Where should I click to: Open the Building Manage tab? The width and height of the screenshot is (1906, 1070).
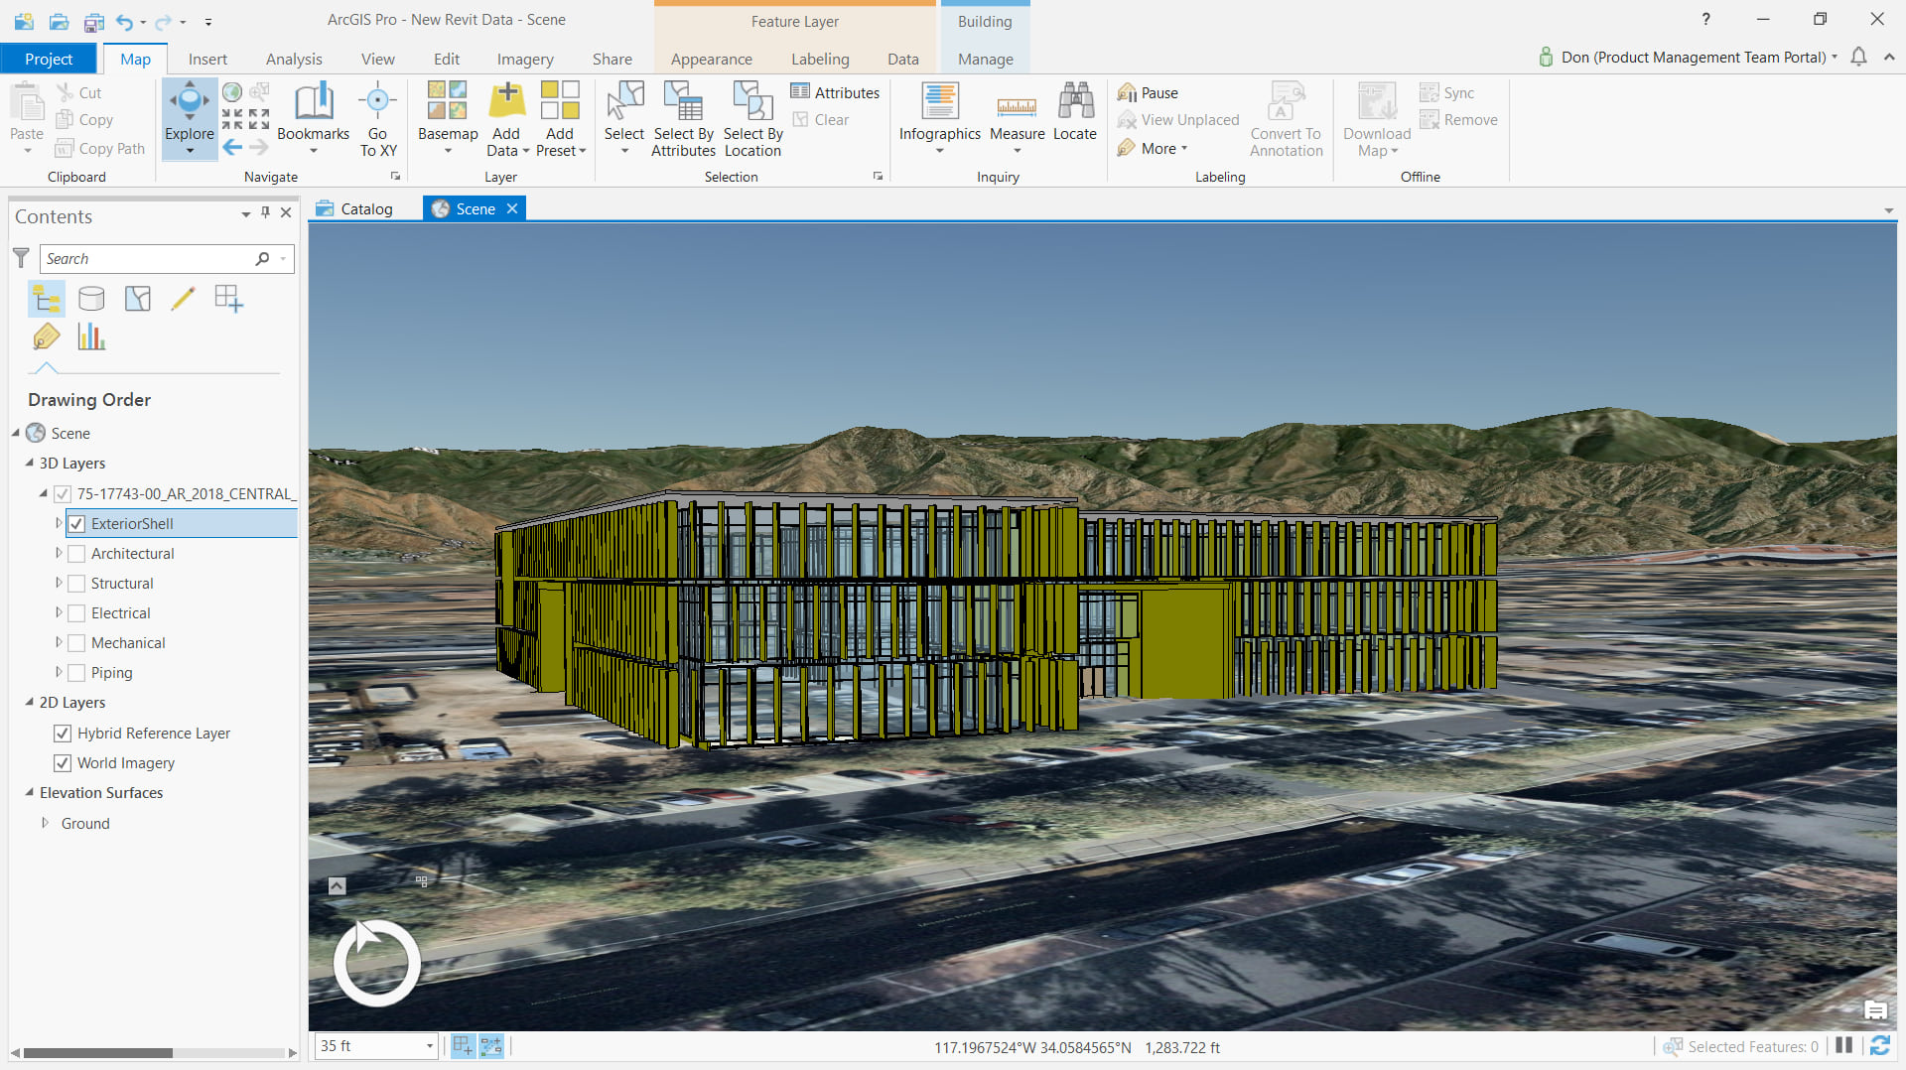tap(985, 59)
